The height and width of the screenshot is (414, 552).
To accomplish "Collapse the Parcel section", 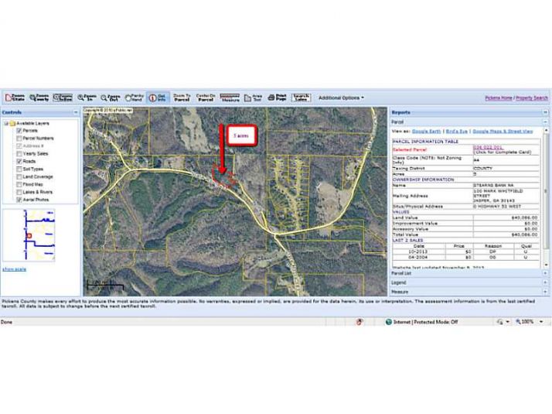I will click(545, 122).
